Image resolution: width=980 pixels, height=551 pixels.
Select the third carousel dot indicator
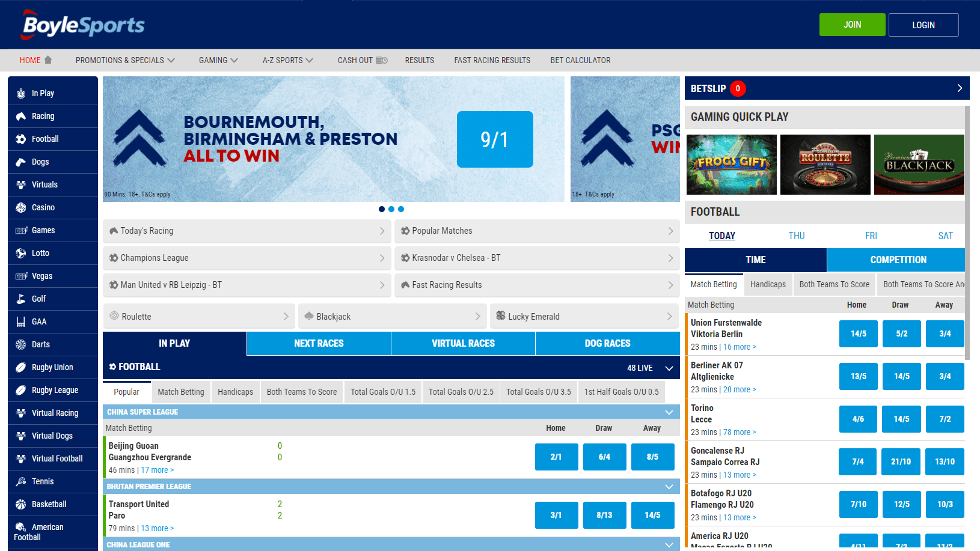(x=401, y=209)
